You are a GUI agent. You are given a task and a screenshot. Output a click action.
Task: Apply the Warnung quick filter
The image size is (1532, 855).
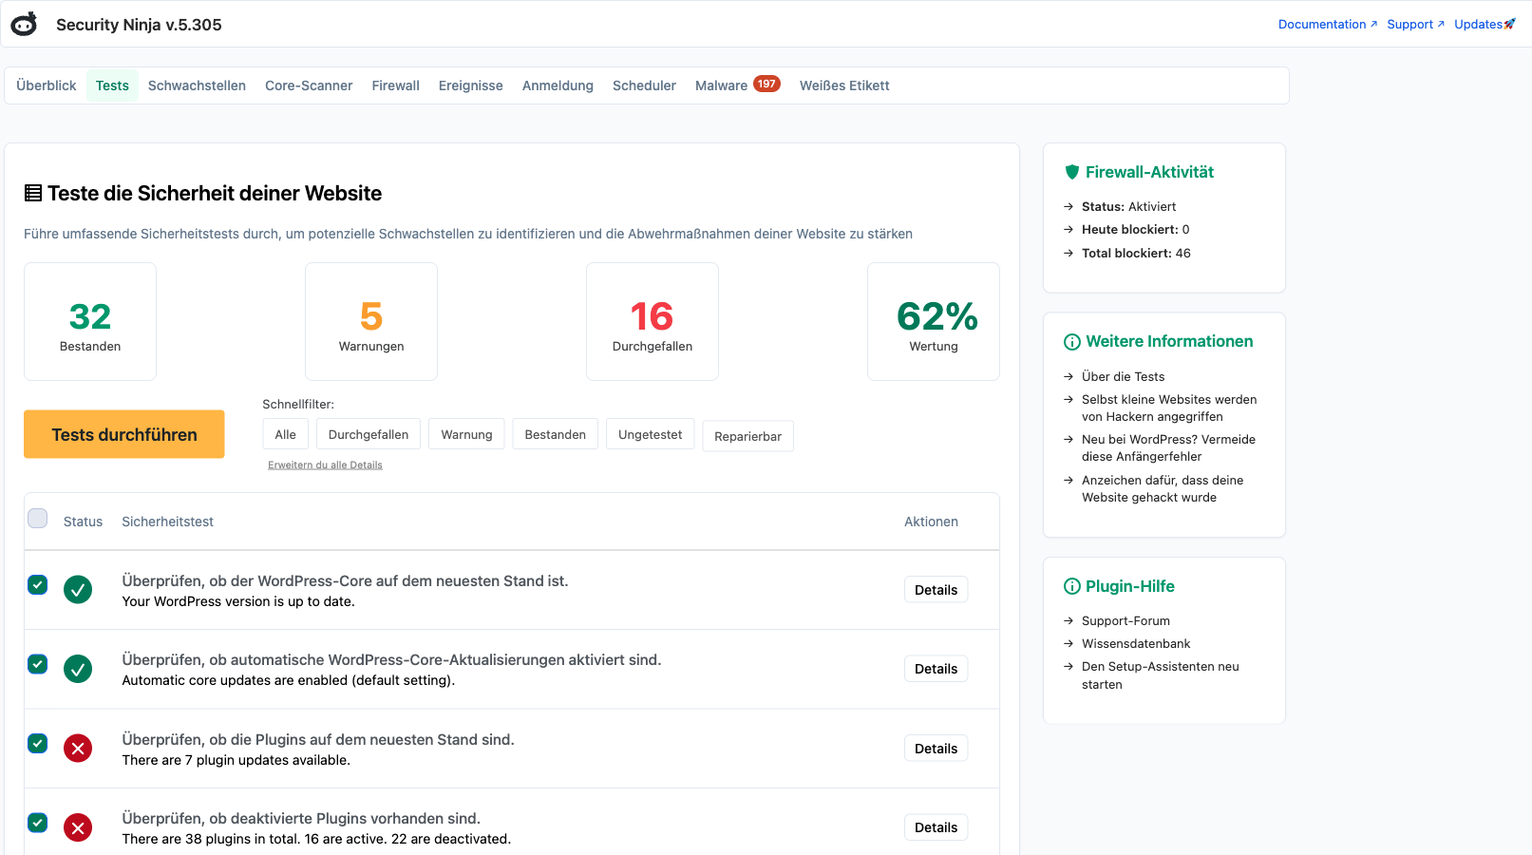[466, 434]
